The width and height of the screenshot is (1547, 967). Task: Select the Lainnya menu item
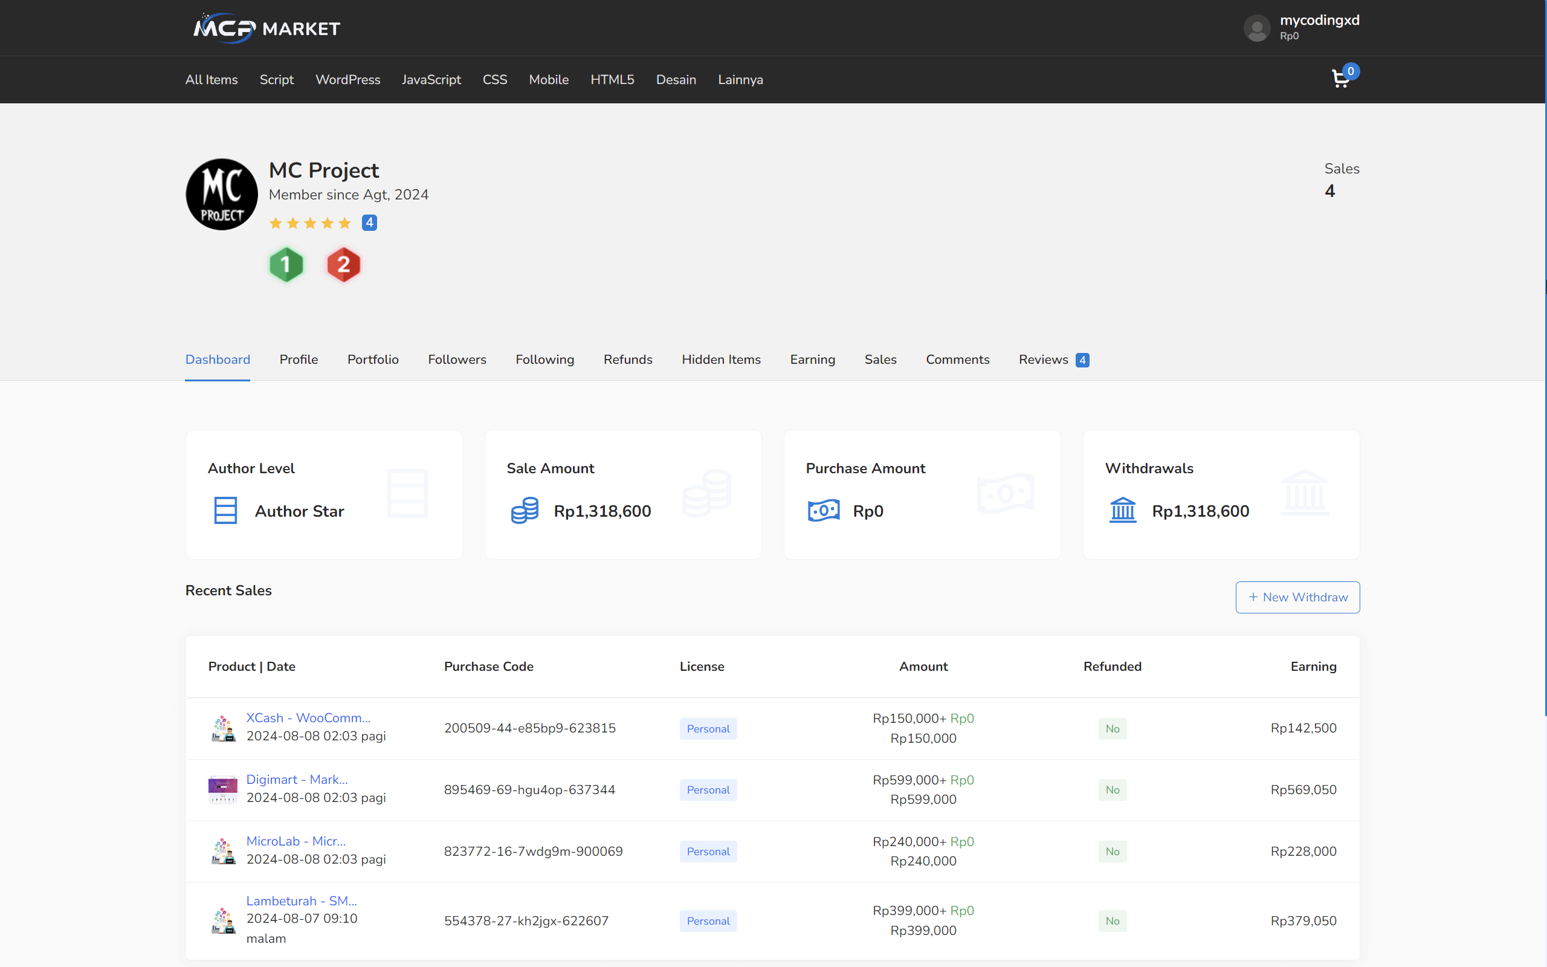[x=740, y=79]
